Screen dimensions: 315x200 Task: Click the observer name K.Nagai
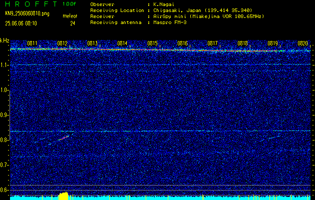pyautogui.click(x=164, y=4)
